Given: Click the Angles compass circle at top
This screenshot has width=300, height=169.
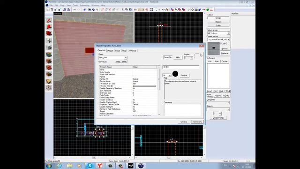Looking at the screenshot, I should tap(197, 56).
